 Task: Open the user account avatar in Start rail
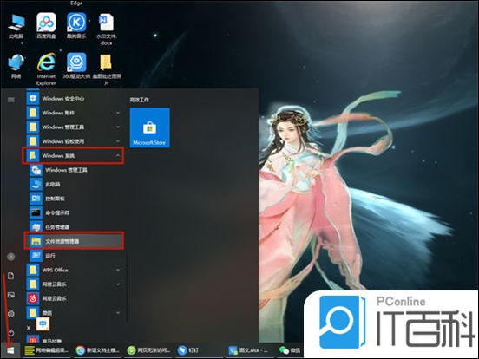11,257
